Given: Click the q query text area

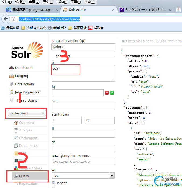Looking at the screenshot, I should (x=83, y=73).
